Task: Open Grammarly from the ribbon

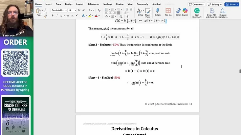Action: tap(197, 13)
